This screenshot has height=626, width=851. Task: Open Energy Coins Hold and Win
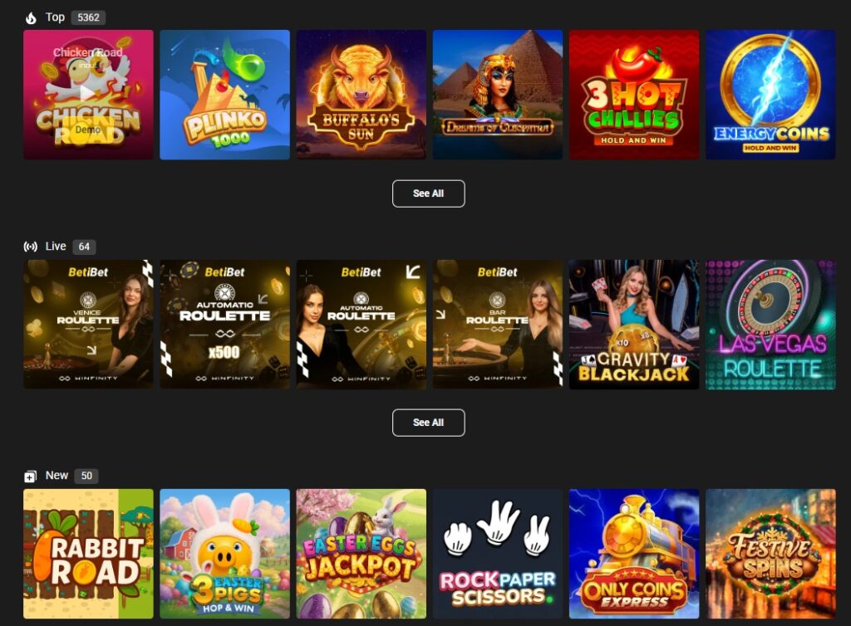[770, 95]
